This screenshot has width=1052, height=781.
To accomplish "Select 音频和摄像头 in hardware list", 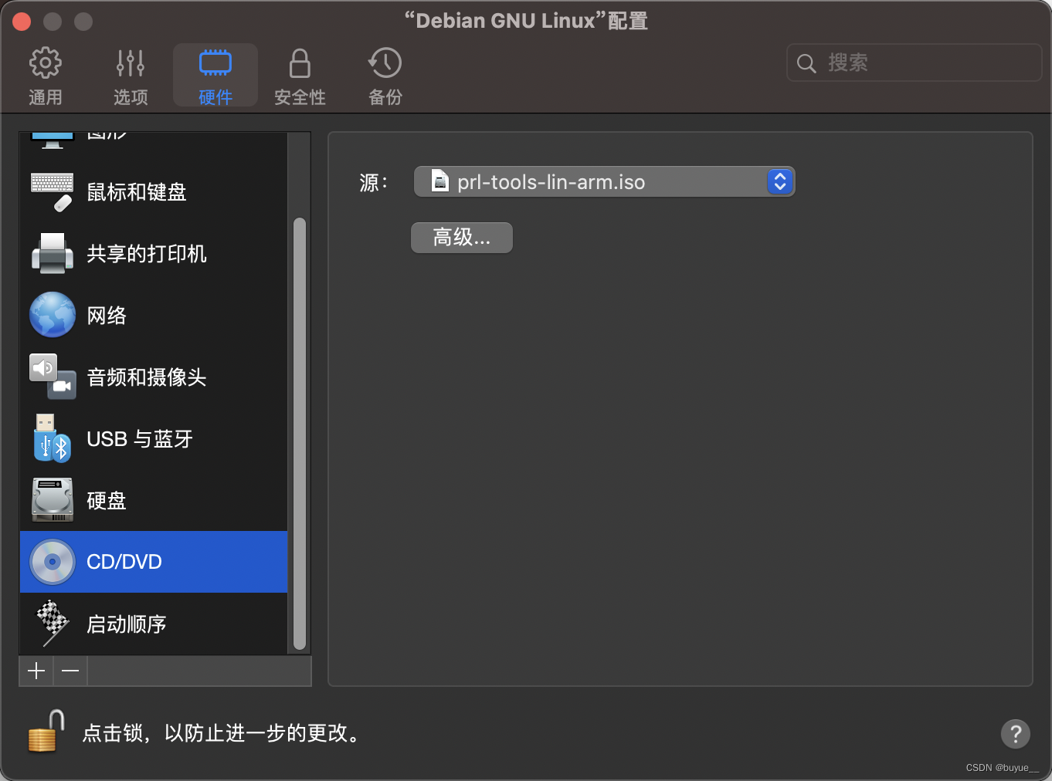I will [x=154, y=377].
